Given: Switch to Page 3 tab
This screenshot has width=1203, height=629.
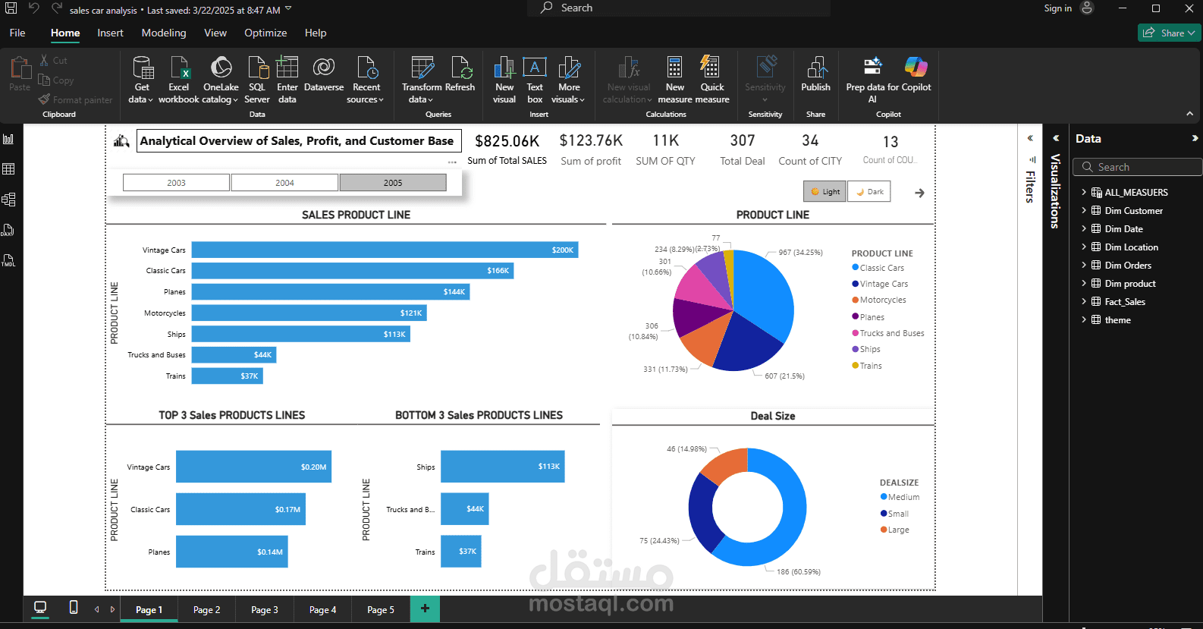Looking at the screenshot, I should (265, 609).
